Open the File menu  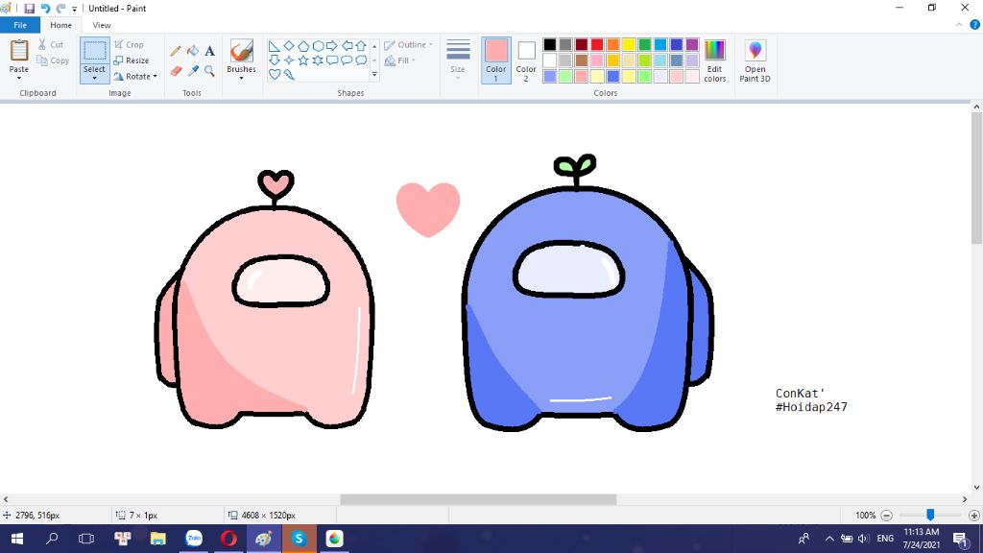[x=20, y=25]
